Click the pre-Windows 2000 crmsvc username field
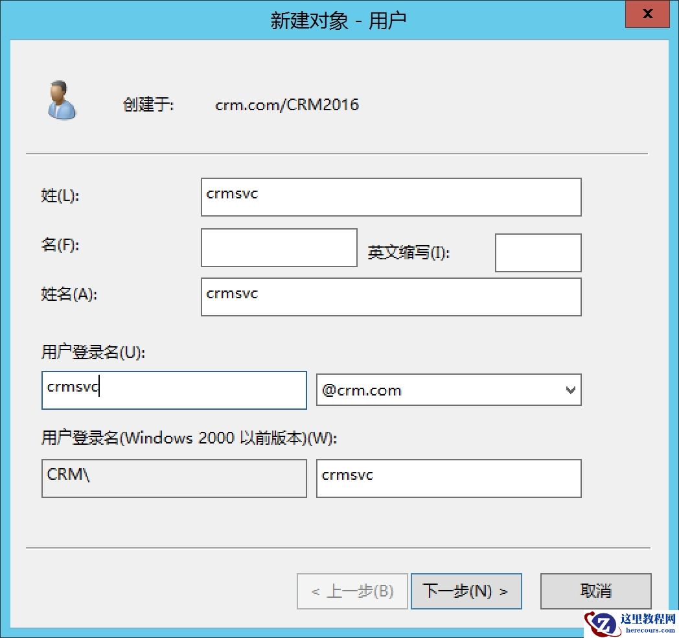The width and height of the screenshot is (679, 638). point(449,478)
